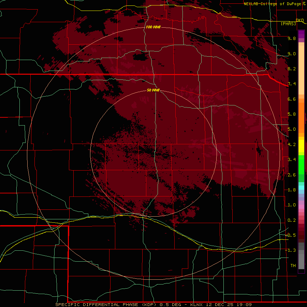Image resolution: width=307 pixels, height=307 pixels.
Task: Pick the purple segment of the color bar
Action: [301, 34]
